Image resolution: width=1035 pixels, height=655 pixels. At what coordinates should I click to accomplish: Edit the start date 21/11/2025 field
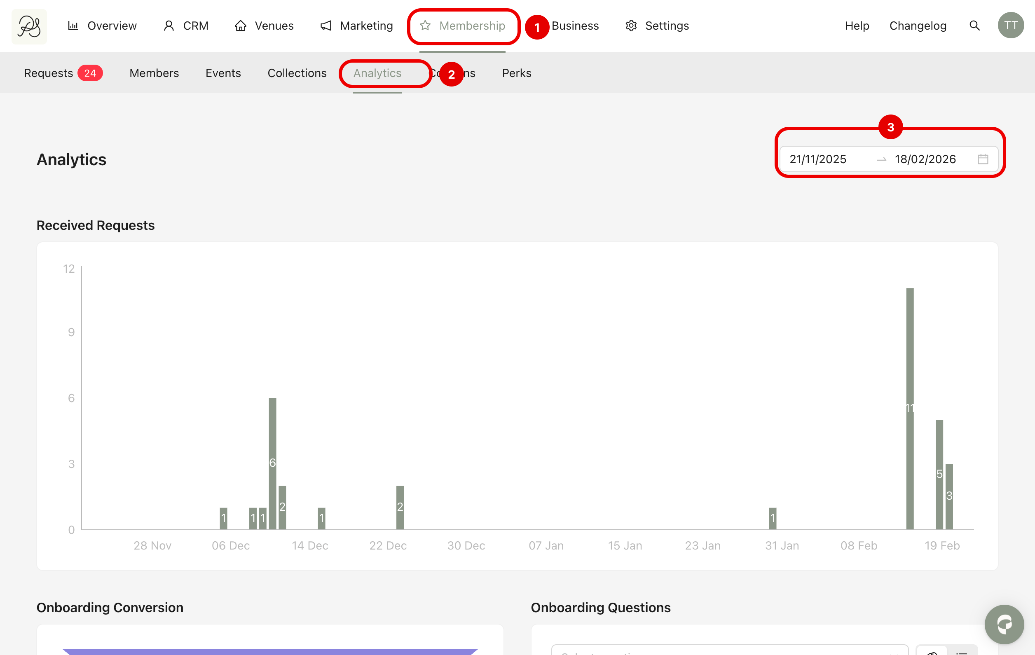coord(817,159)
